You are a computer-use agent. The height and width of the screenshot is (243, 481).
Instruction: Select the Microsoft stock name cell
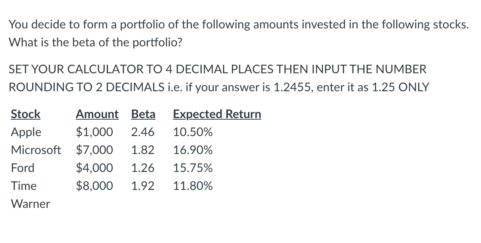(x=36, y=150)
